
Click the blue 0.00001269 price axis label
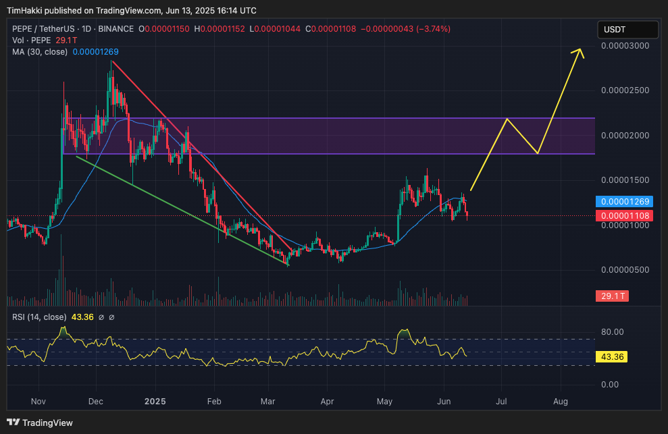click(x=624, y=201)
